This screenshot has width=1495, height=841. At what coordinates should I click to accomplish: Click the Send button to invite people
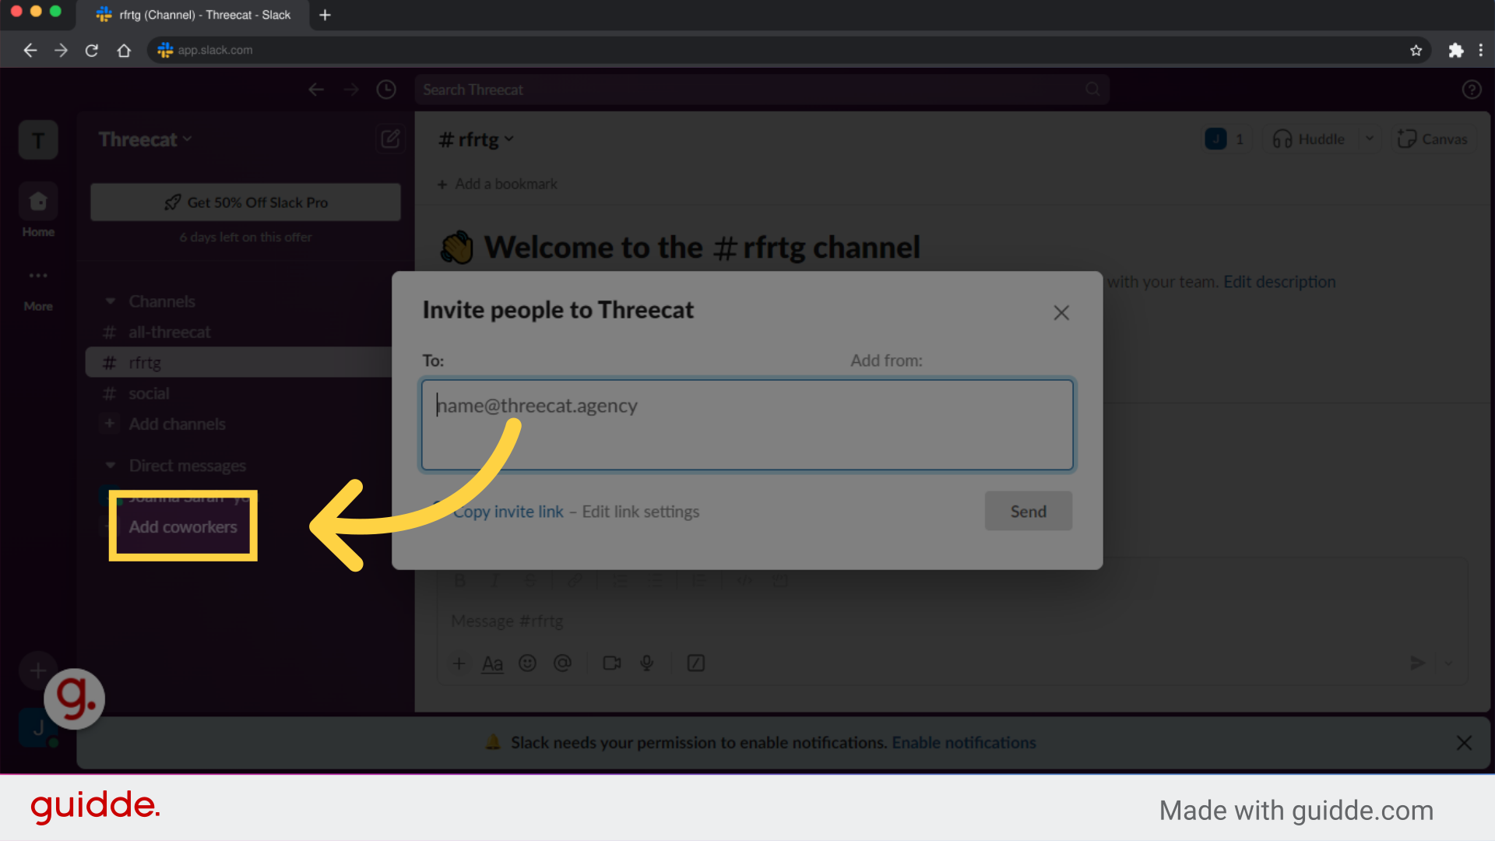[1028, 511]
